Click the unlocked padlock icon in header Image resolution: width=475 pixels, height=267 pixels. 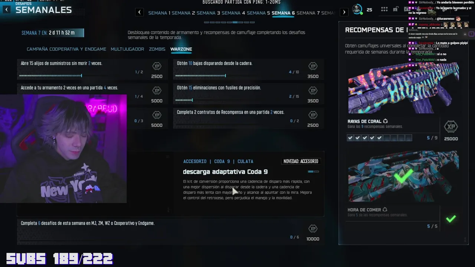click(396, 9)
